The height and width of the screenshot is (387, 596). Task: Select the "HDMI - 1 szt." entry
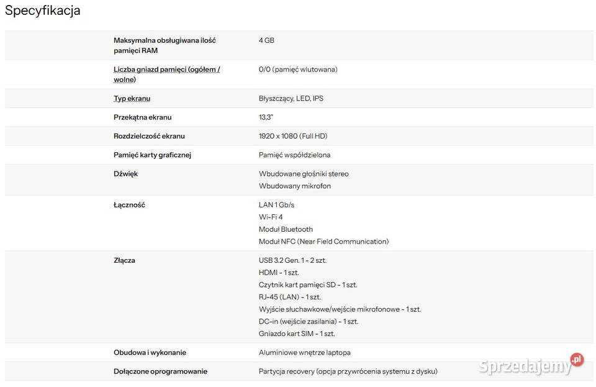pyautogui.click(x=279, y=272)
